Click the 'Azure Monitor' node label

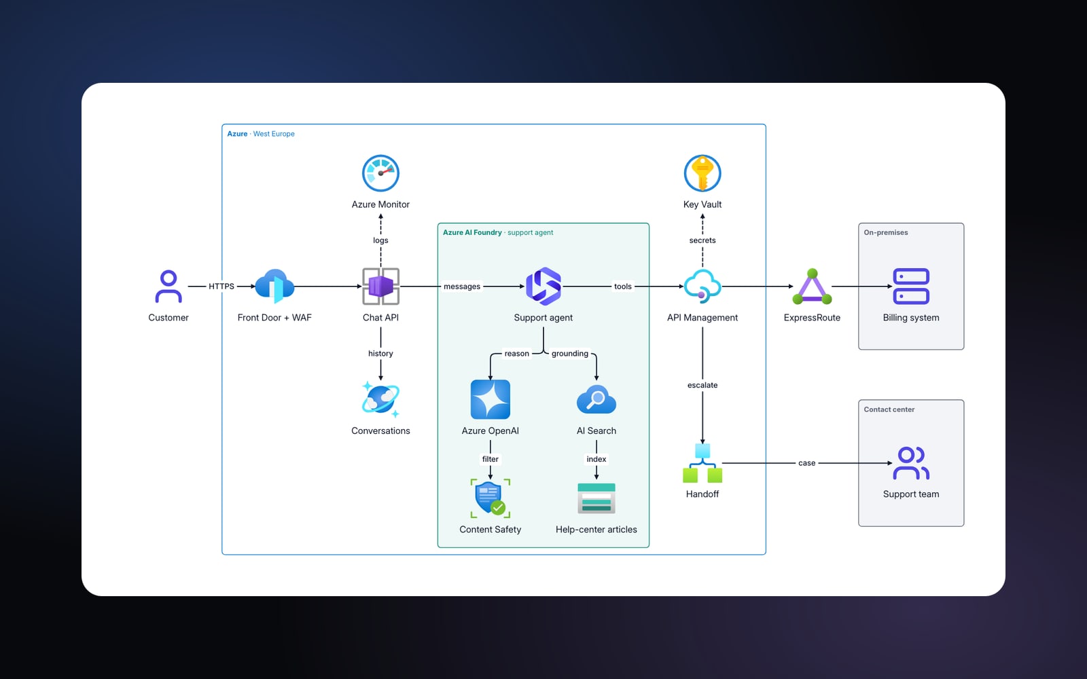(380, 204)
